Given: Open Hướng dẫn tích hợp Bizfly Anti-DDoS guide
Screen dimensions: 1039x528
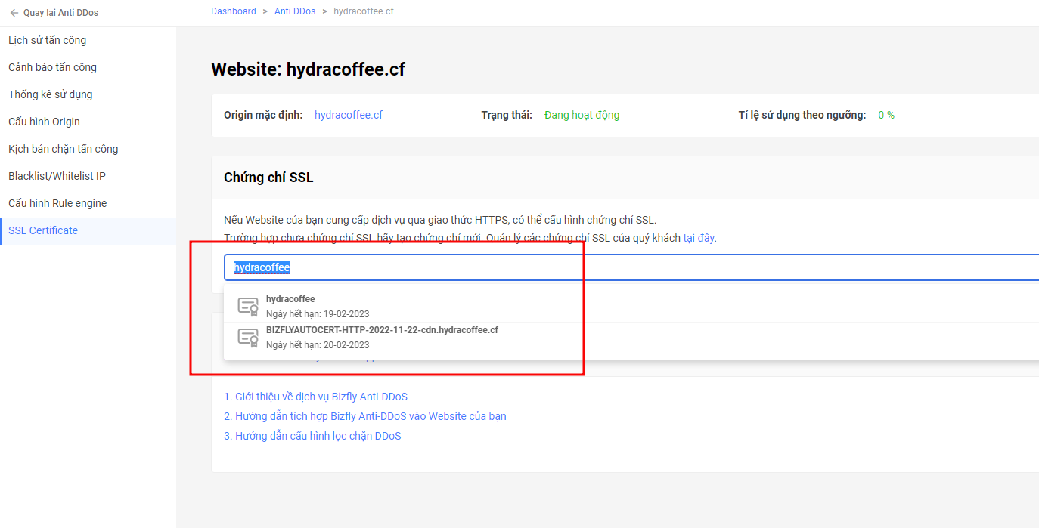Looking at the screenshot, I should coord(365,416).
